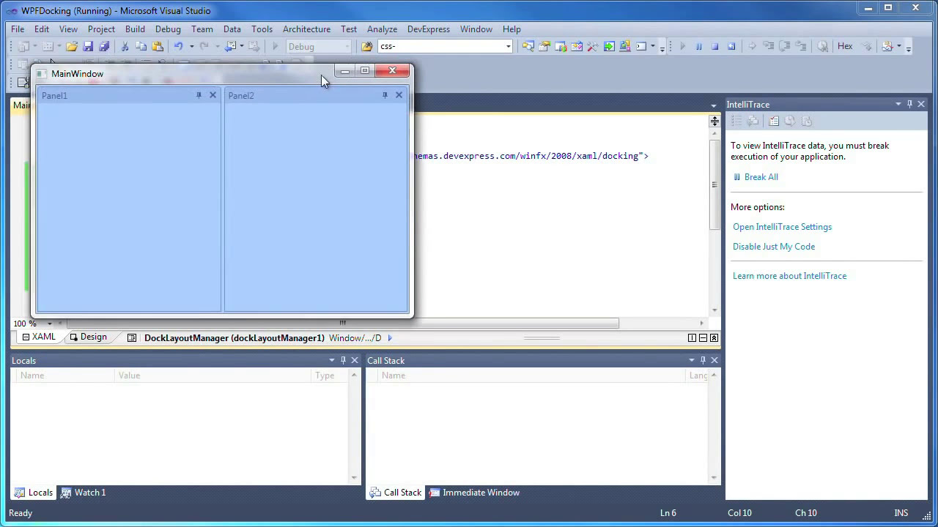Screen dimensions: 938x527
Task: Switch to horizontal split view
Action: click(x=703, y=337)
